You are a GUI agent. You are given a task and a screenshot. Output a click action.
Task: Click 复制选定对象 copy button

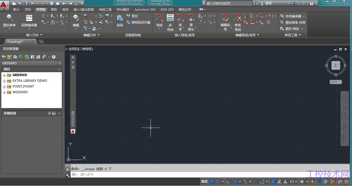pyautogui.click(x=138, y=22)
